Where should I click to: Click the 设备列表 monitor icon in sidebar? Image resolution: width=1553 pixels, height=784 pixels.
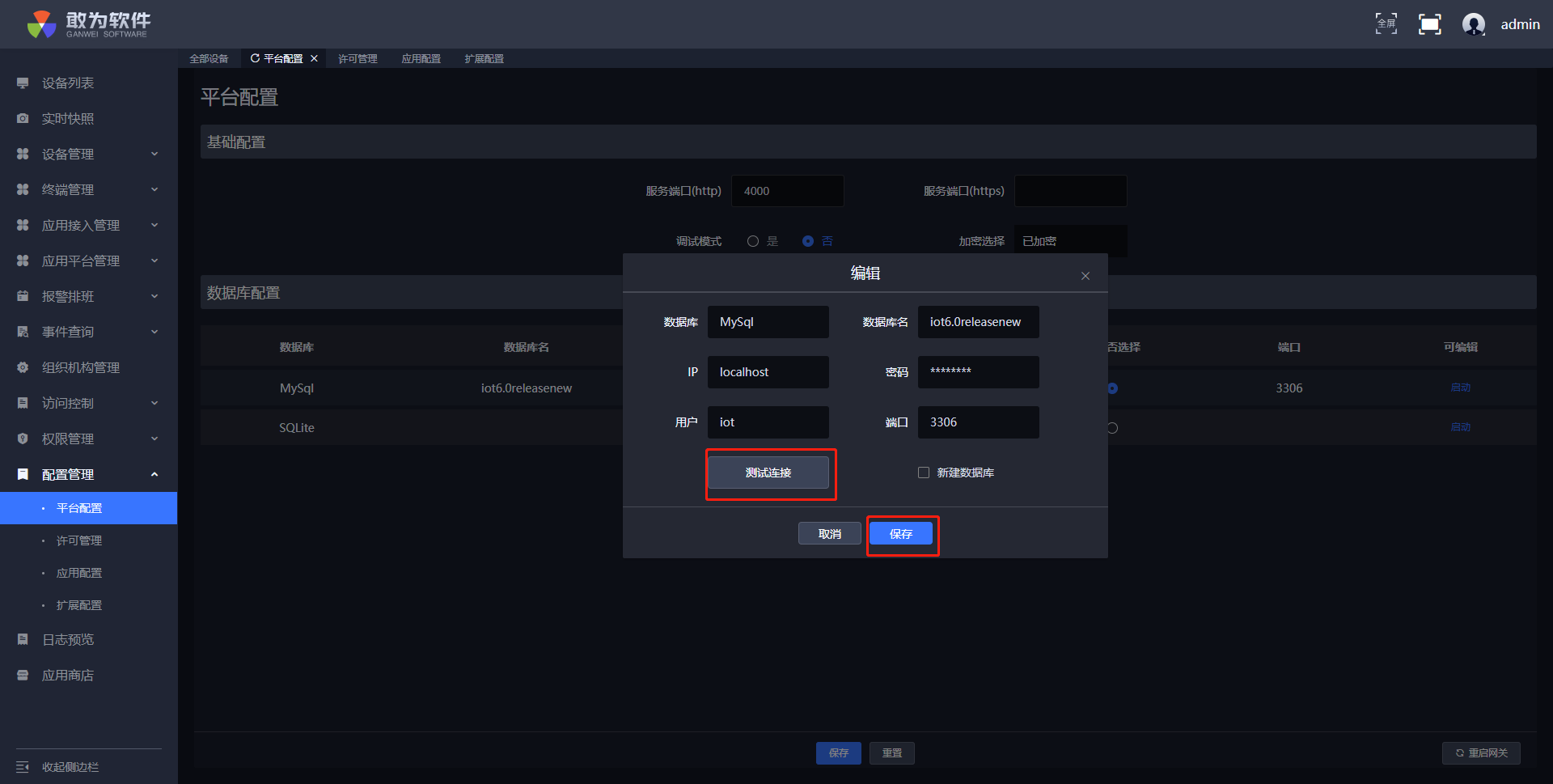pyautogui.click(x=23, y=83)
